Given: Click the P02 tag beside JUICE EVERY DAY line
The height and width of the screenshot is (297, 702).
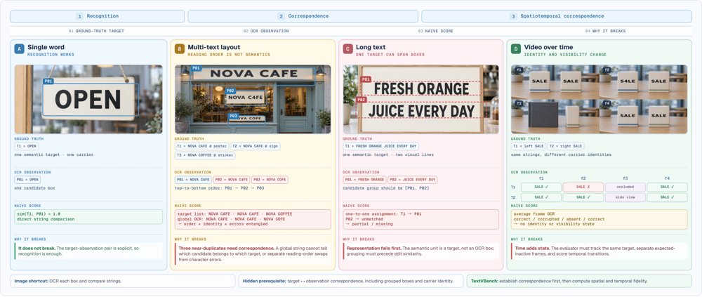Looking at the screenshot, I should 361,100.
